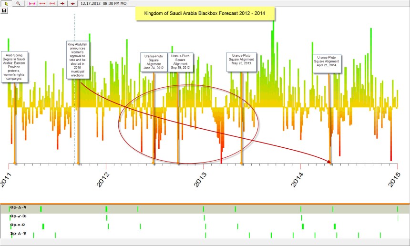Click the dark red right arrow icon
Viewport: 410px width, 246px height.
click(62, 3)
